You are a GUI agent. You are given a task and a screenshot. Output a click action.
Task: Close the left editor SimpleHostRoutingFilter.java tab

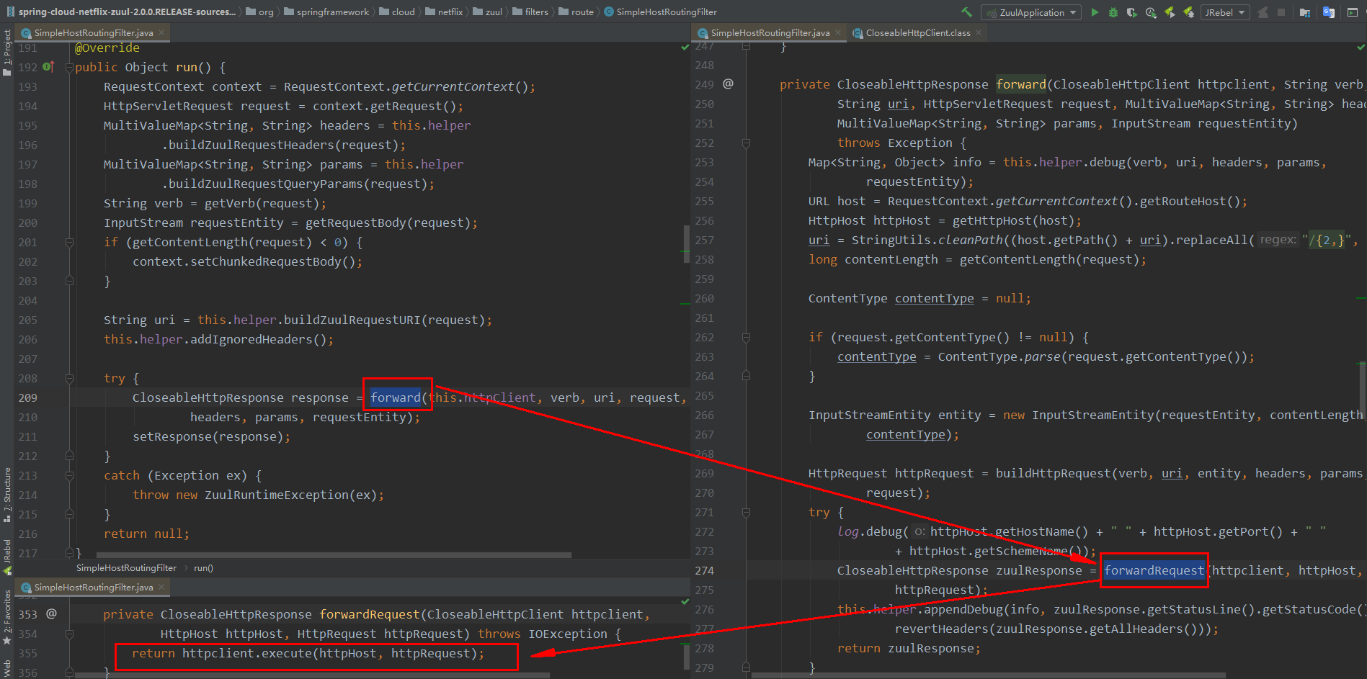click(161, 33)
